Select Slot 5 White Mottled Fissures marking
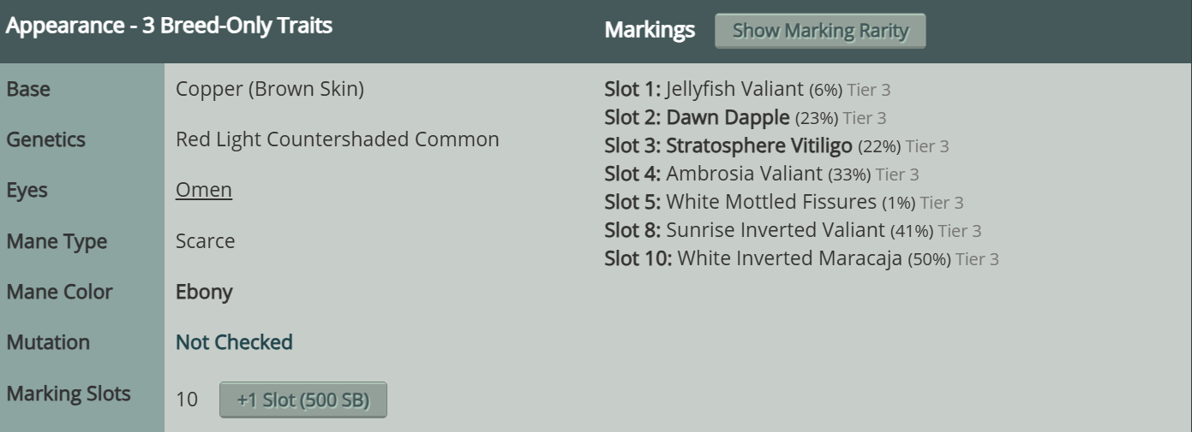The width and height of the screenshot is (1192, 432). 770,203
